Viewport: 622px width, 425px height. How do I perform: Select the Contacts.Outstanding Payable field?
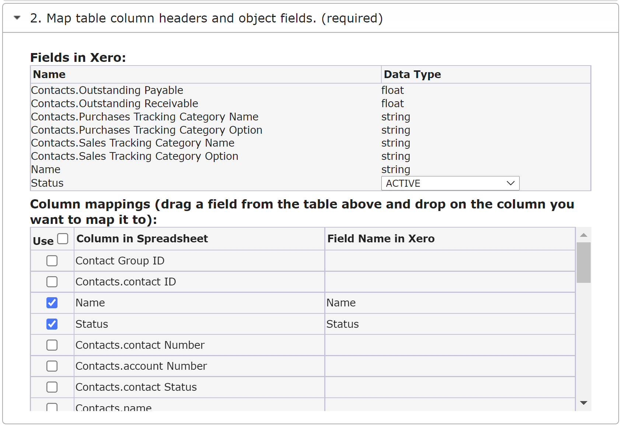(107, 90)
